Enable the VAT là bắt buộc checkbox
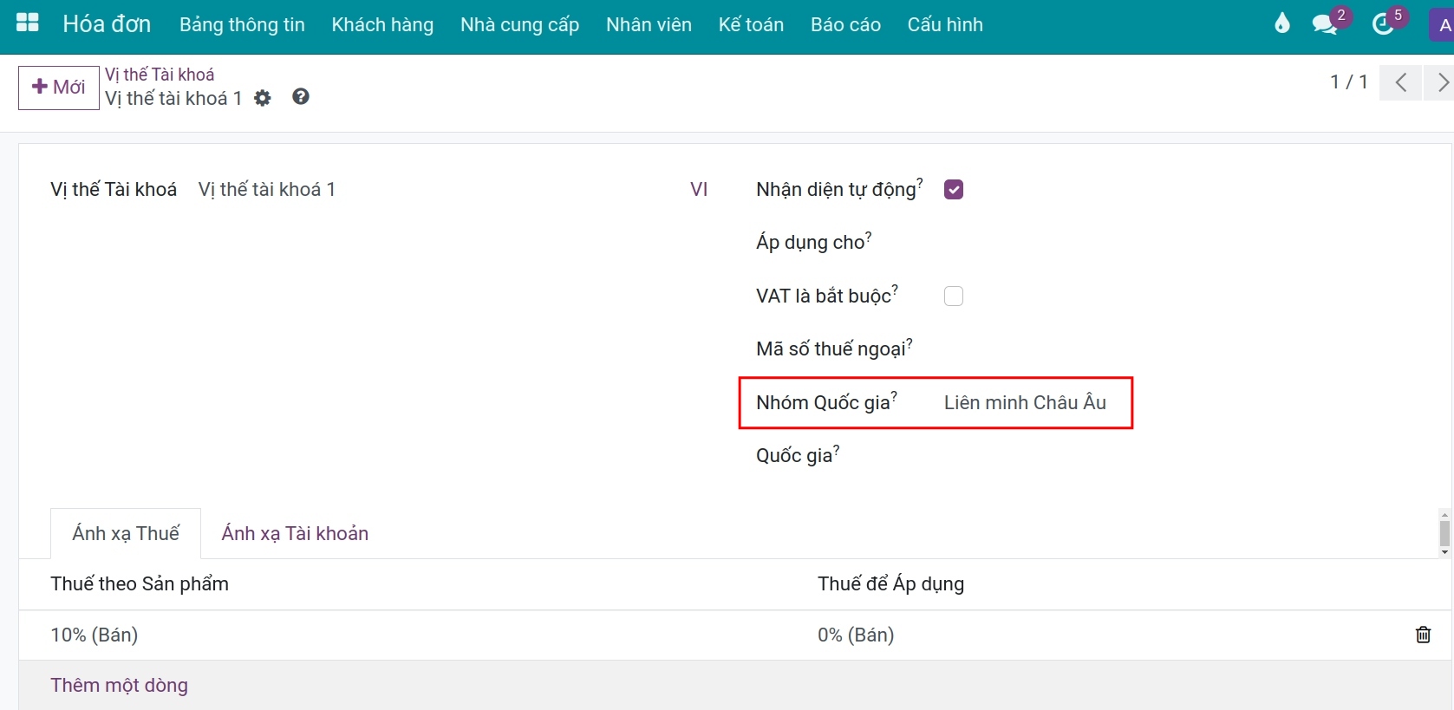This screenshot has width=1454, height=710. pyautogui.click(x=954, y=296)
